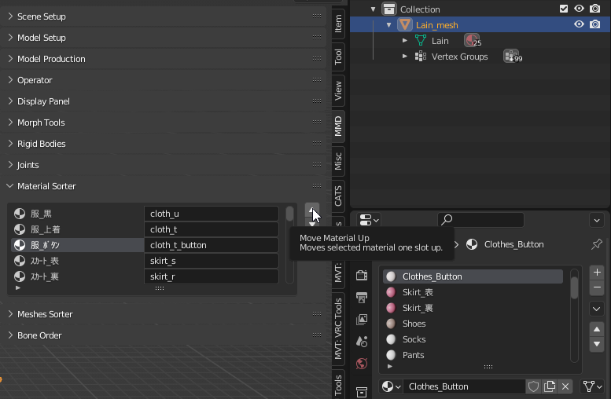Disable Collection rendering via camera icon

click(x=594, y=9)
